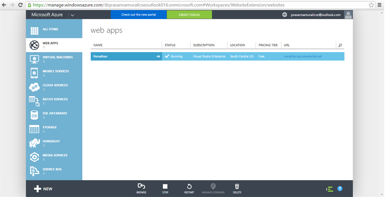Open the SQL Databases DB icon
This screenshot has width=385, height=197.
34,115
